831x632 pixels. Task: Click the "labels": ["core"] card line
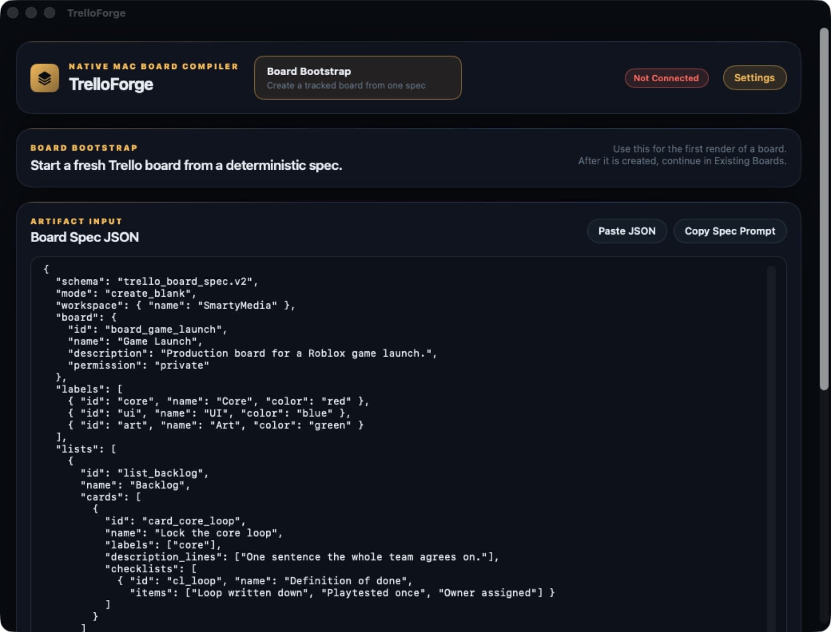click(x=163, y=545)
